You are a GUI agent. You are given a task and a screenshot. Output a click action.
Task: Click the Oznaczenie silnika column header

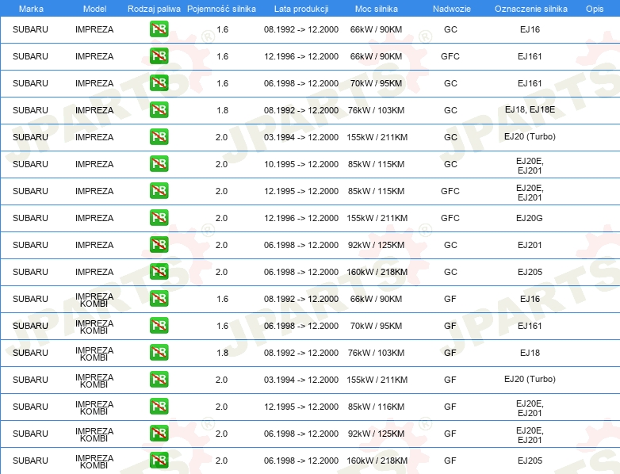(531, 9)
